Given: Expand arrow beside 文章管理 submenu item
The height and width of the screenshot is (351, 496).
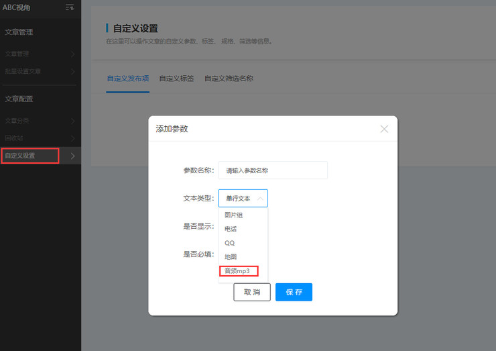Looking at the screenshot, I should point(73,54).
